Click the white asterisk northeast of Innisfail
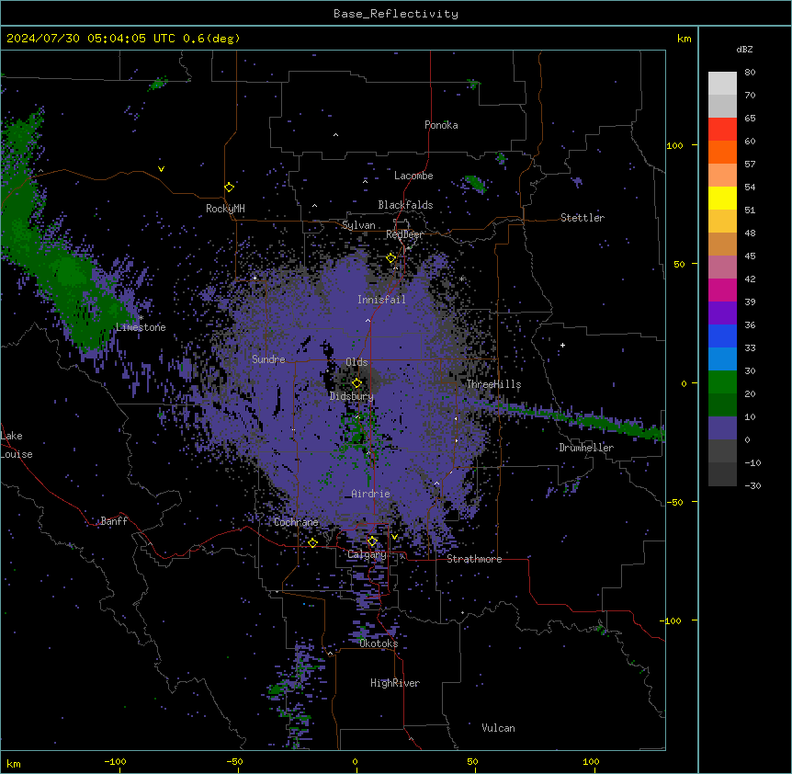 coord(461,279)
